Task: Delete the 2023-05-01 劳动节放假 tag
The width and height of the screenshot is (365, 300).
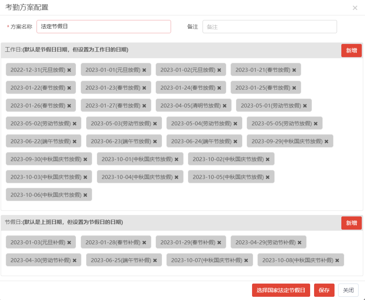Action: [305, 106]
